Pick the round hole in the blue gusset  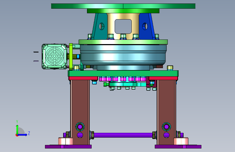(x=145, y=26)
